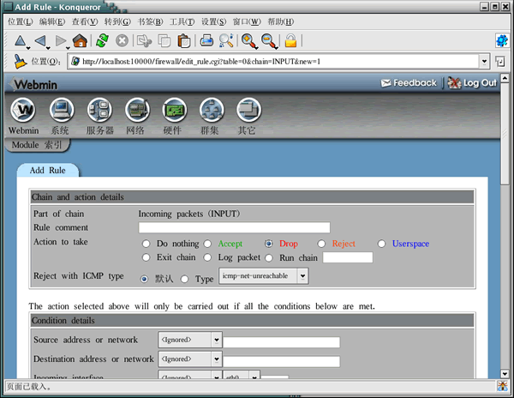This screenshot has height=398, width=514.
Task: Click the Security padlock icon
Action: (x=290, y=40)
